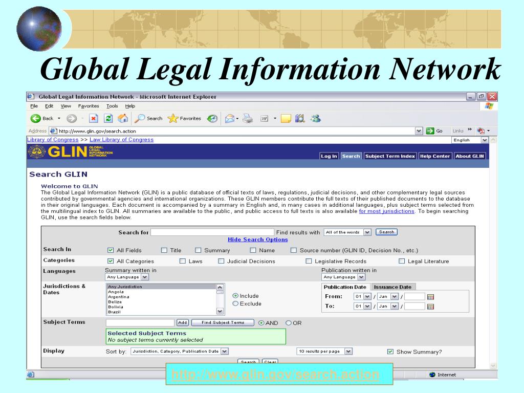Open the calendar picker for To date
This screenshot has width=524, height=393.
[x=430, y=307]
